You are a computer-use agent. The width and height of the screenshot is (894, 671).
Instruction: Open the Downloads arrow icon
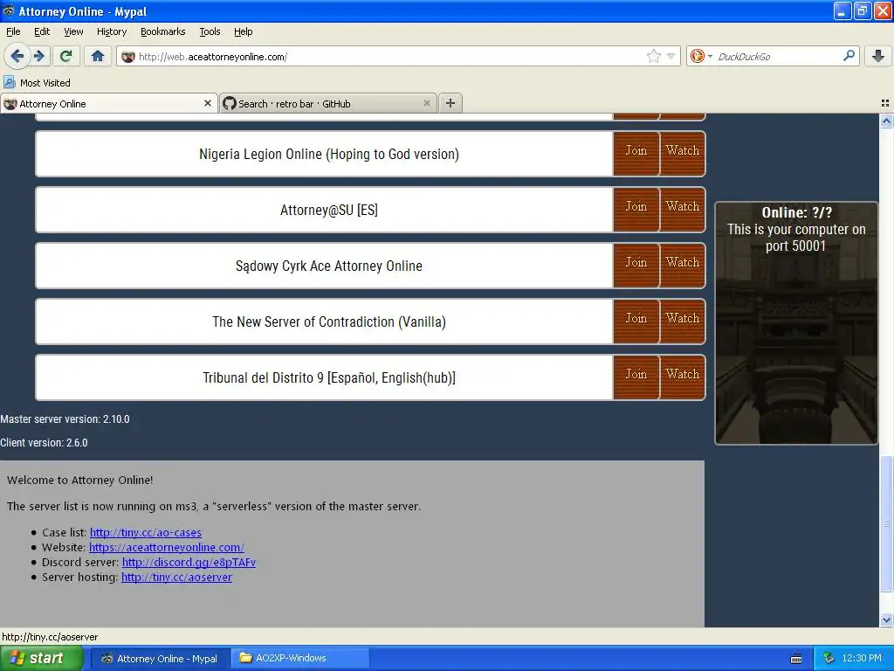pos(878,56)
